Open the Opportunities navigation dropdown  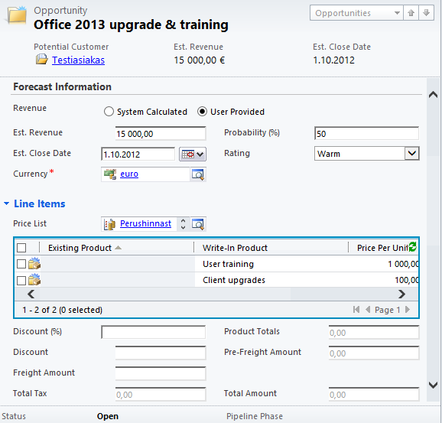coord(356,13)
